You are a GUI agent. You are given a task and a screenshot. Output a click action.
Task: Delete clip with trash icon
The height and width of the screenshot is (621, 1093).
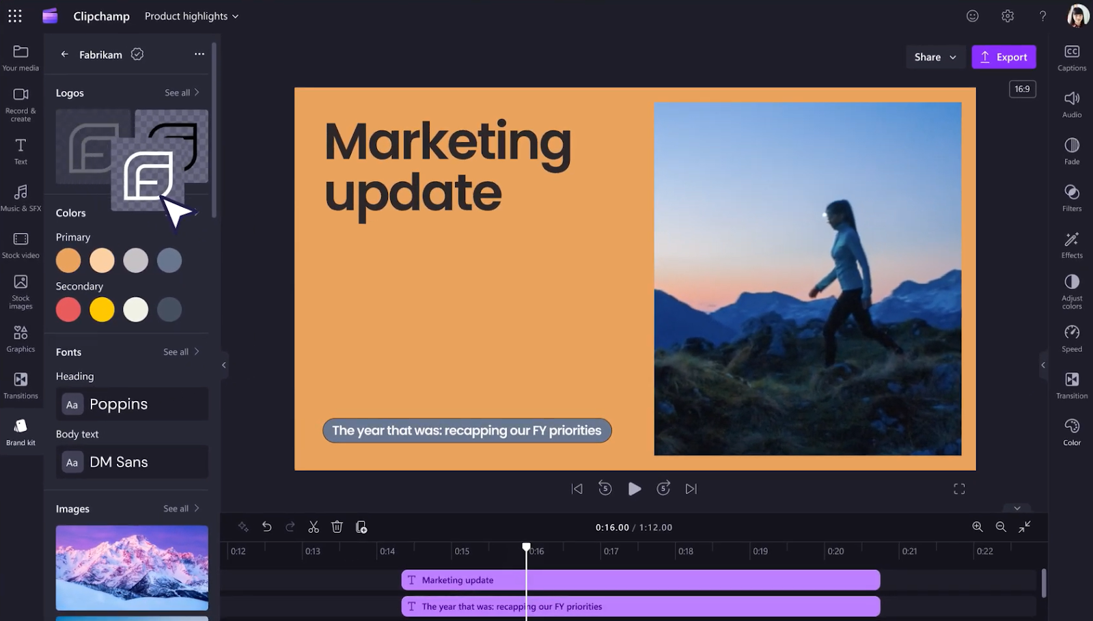(337, 527)
